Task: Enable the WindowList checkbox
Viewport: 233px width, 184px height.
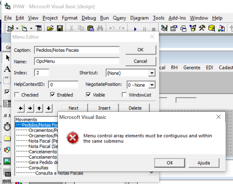Action: coord(124,95)
